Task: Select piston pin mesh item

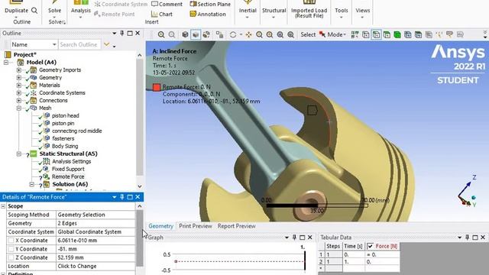Action: pos(63,124)
